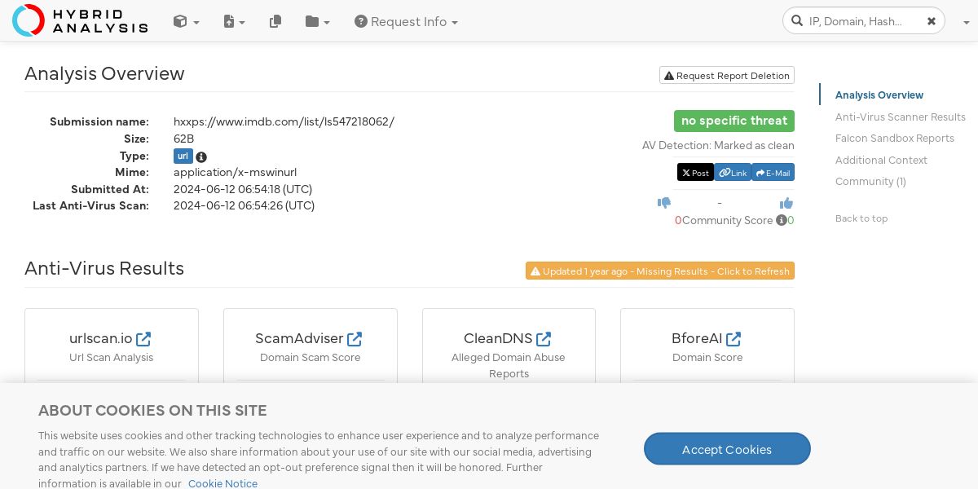This screenshot has width=978, height=489.
Task: Go to Analysis Overview in sidebar
Action: tap(879, 95)
